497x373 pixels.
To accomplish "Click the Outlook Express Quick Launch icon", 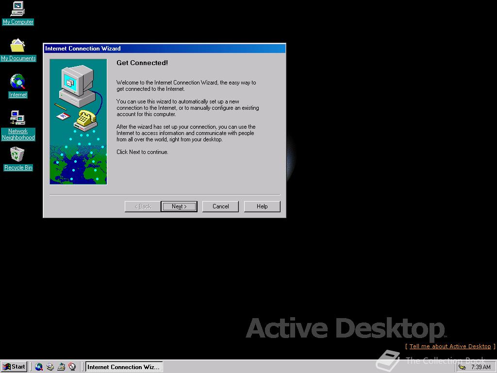I will coord(50,367).
